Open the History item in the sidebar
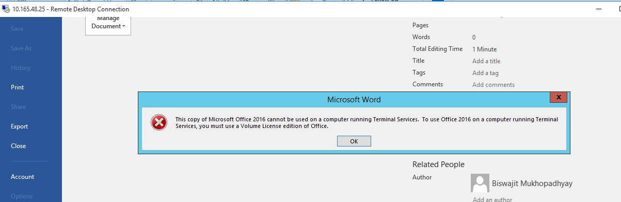 click(21, 68)
